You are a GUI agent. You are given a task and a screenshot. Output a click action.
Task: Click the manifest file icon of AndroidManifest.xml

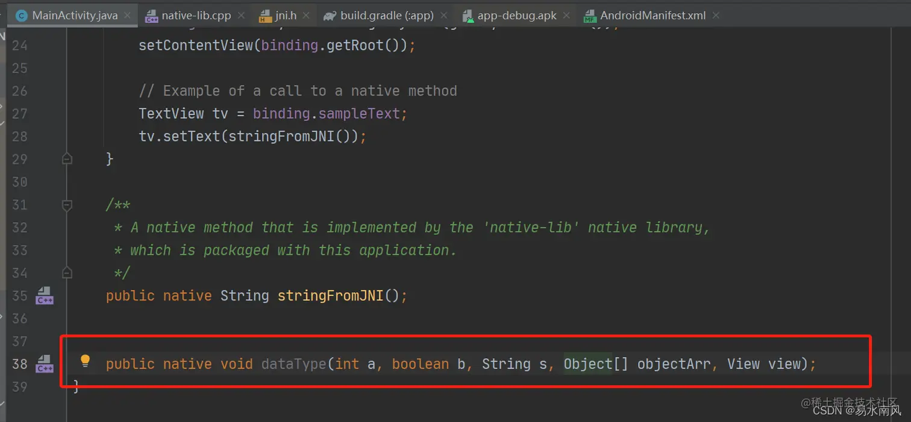click(590, 16)
